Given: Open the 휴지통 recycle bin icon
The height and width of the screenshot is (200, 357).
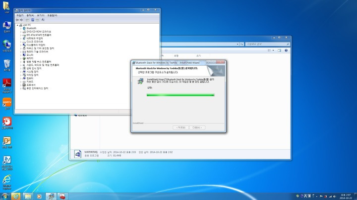Looking at the screenshot, I should click(x=7, y=65).
